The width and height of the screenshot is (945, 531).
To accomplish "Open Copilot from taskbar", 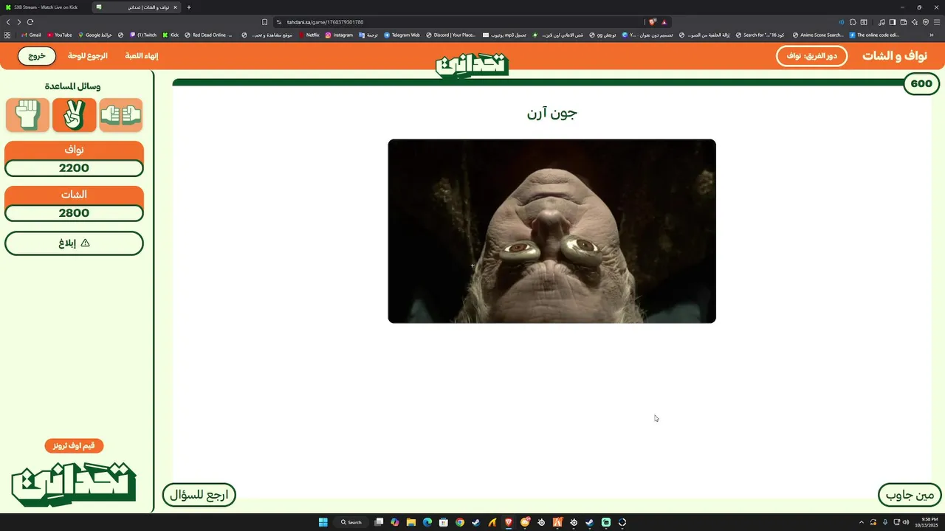I will 395,522.
